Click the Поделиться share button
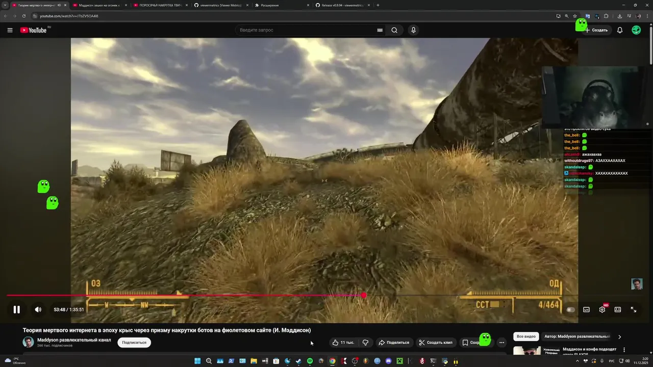The height and width of the screenshot is (367, 653). [x=394, y=343]
